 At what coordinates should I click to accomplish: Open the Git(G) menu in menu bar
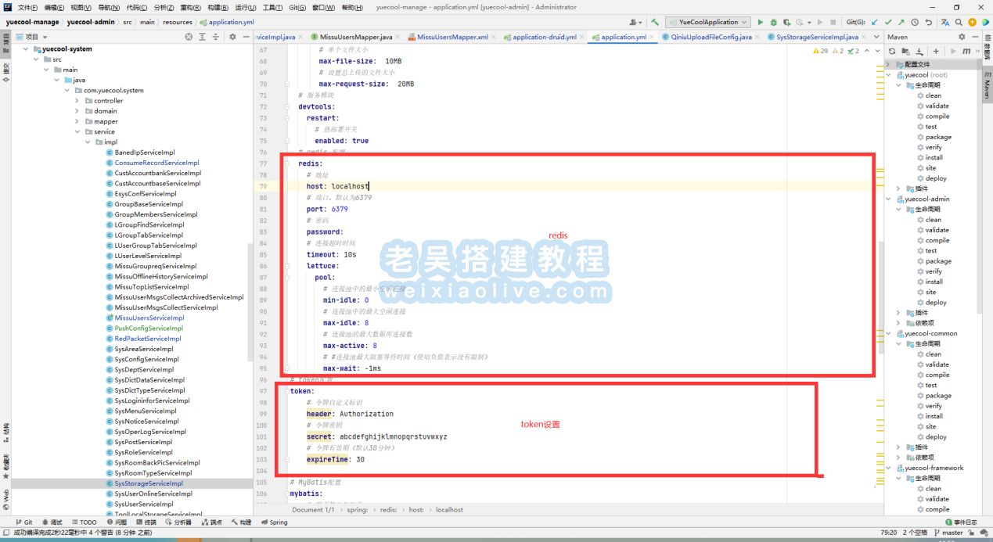pos(297,7)
